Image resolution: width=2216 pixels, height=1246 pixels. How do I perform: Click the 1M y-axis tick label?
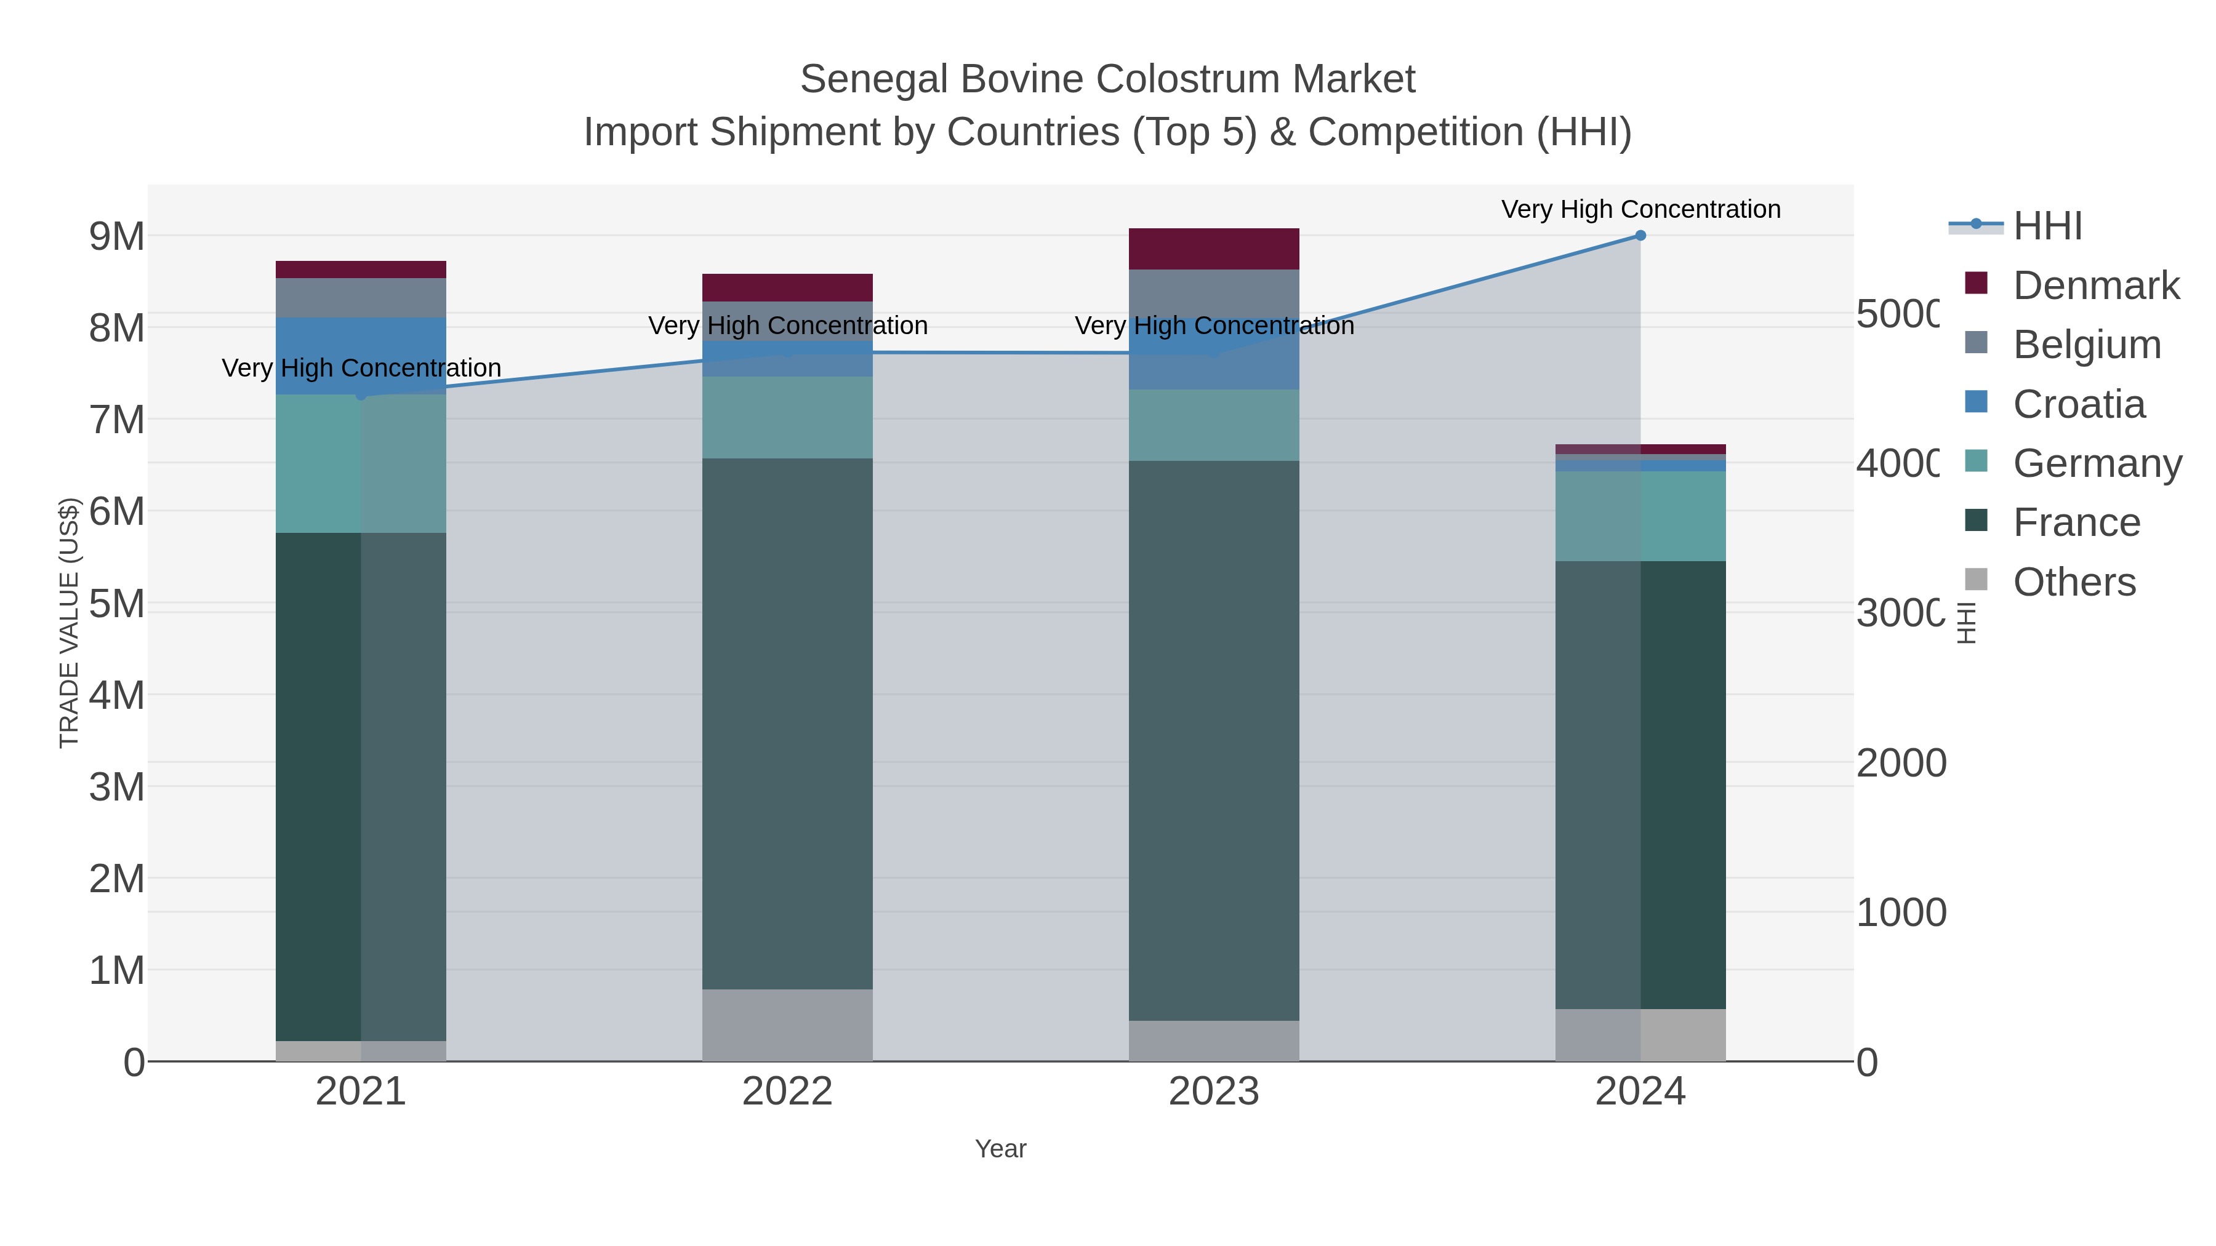coord(117,971)
